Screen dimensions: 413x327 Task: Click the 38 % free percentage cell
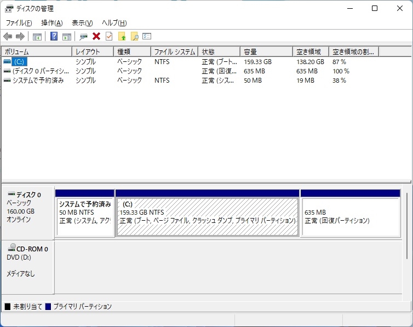(x=339, y=81)
